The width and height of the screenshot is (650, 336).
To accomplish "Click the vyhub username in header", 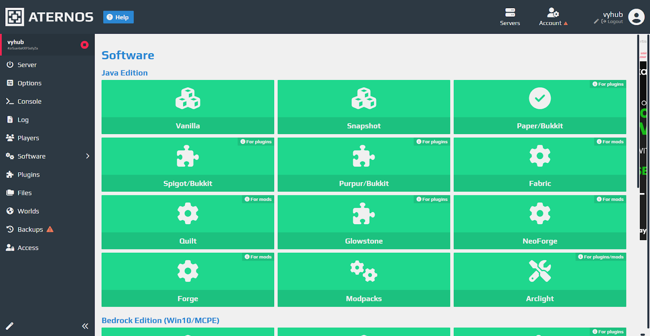I will point(613,14).
